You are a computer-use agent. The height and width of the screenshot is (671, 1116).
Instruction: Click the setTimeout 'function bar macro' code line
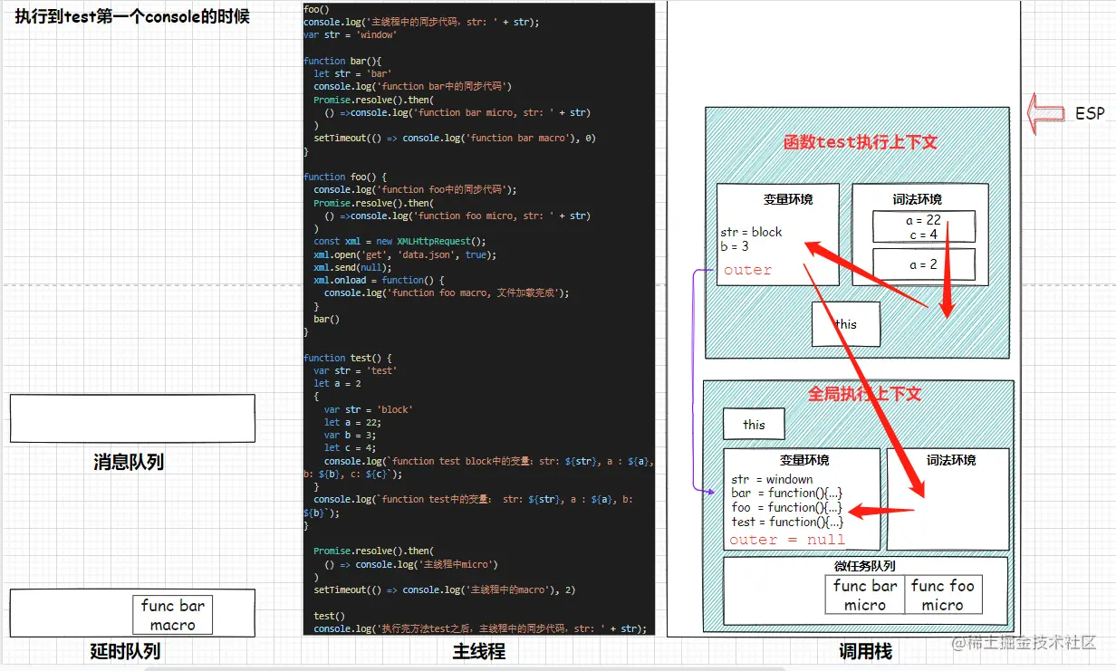[x=455, y=139]
